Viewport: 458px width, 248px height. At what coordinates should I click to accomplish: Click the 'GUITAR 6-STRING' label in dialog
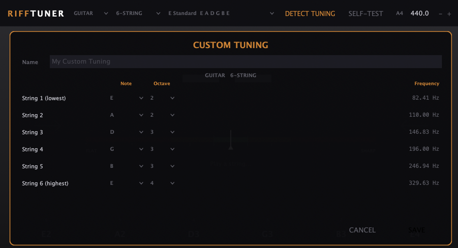click(230, 75)
